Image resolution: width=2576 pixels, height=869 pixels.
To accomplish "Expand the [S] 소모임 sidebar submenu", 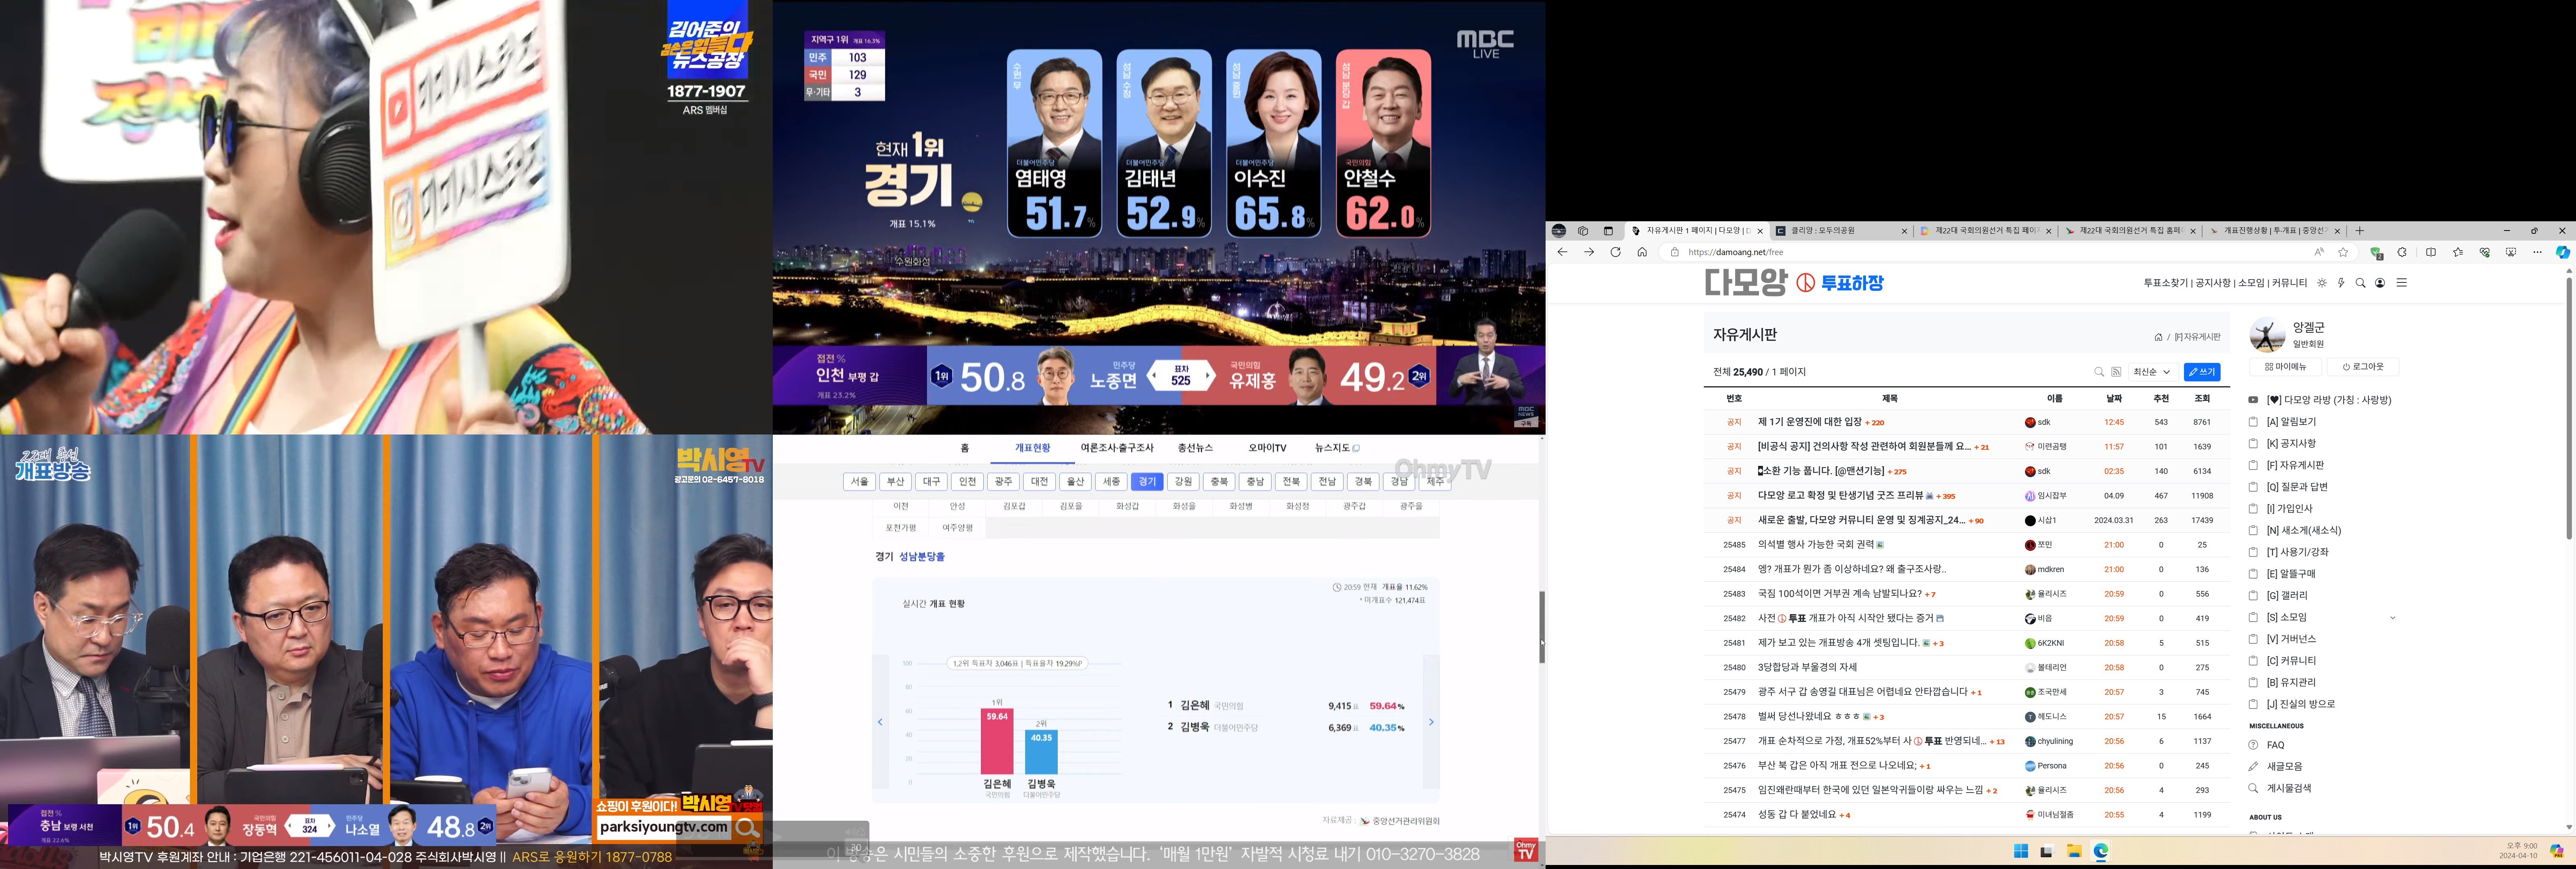I will [x=2393, y=618].
